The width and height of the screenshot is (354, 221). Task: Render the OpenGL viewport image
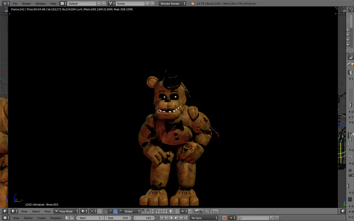[x=196, y=211]
